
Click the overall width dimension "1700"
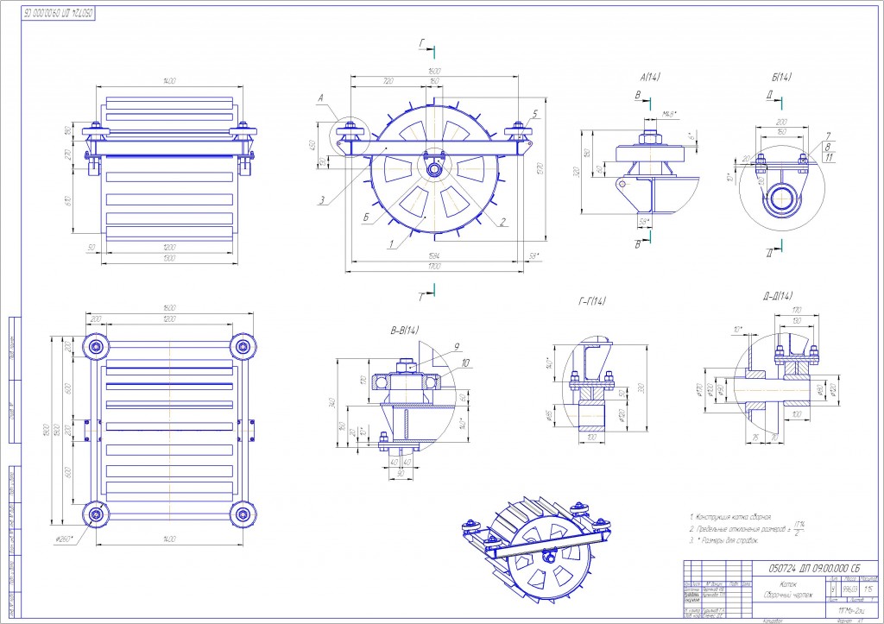(434, 267)
